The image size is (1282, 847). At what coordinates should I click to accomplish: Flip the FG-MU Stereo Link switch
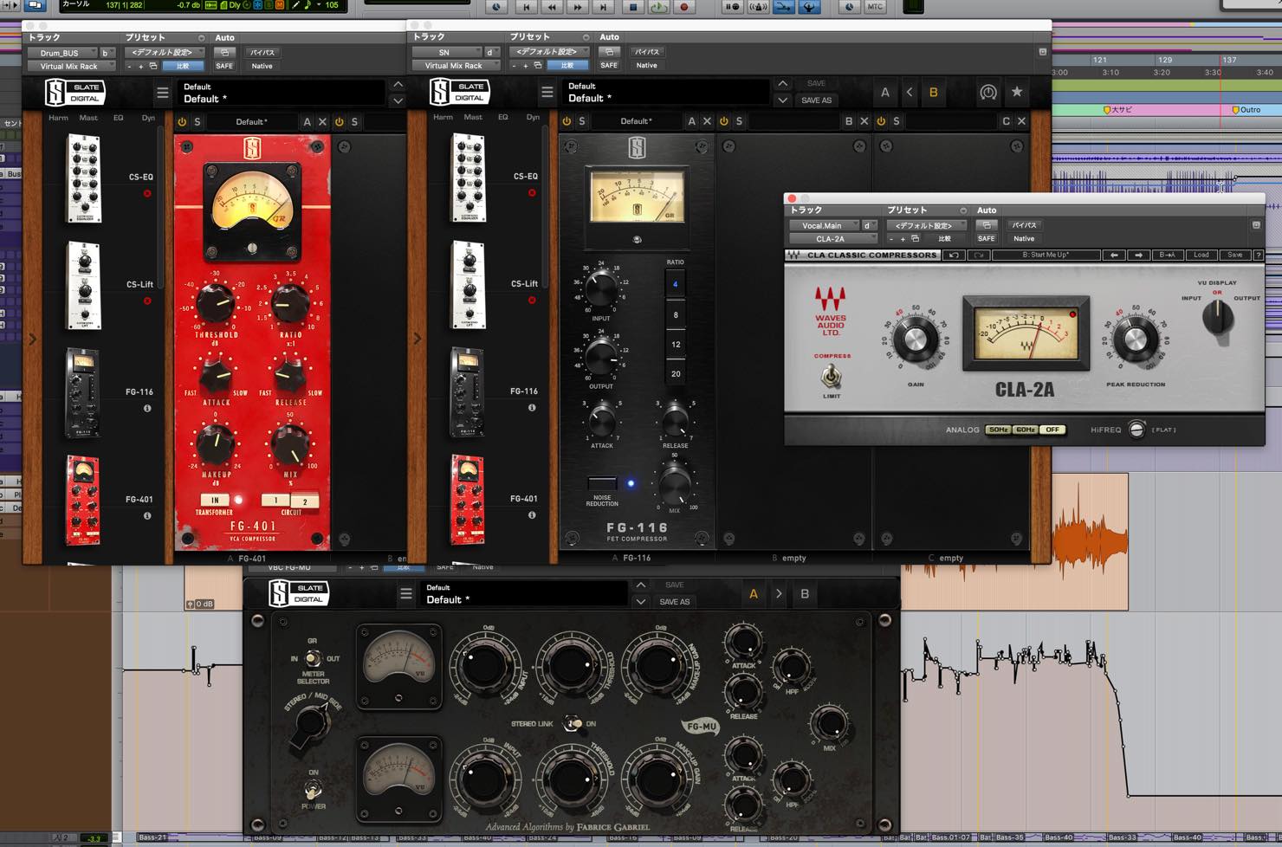click(x=572, y=723)
